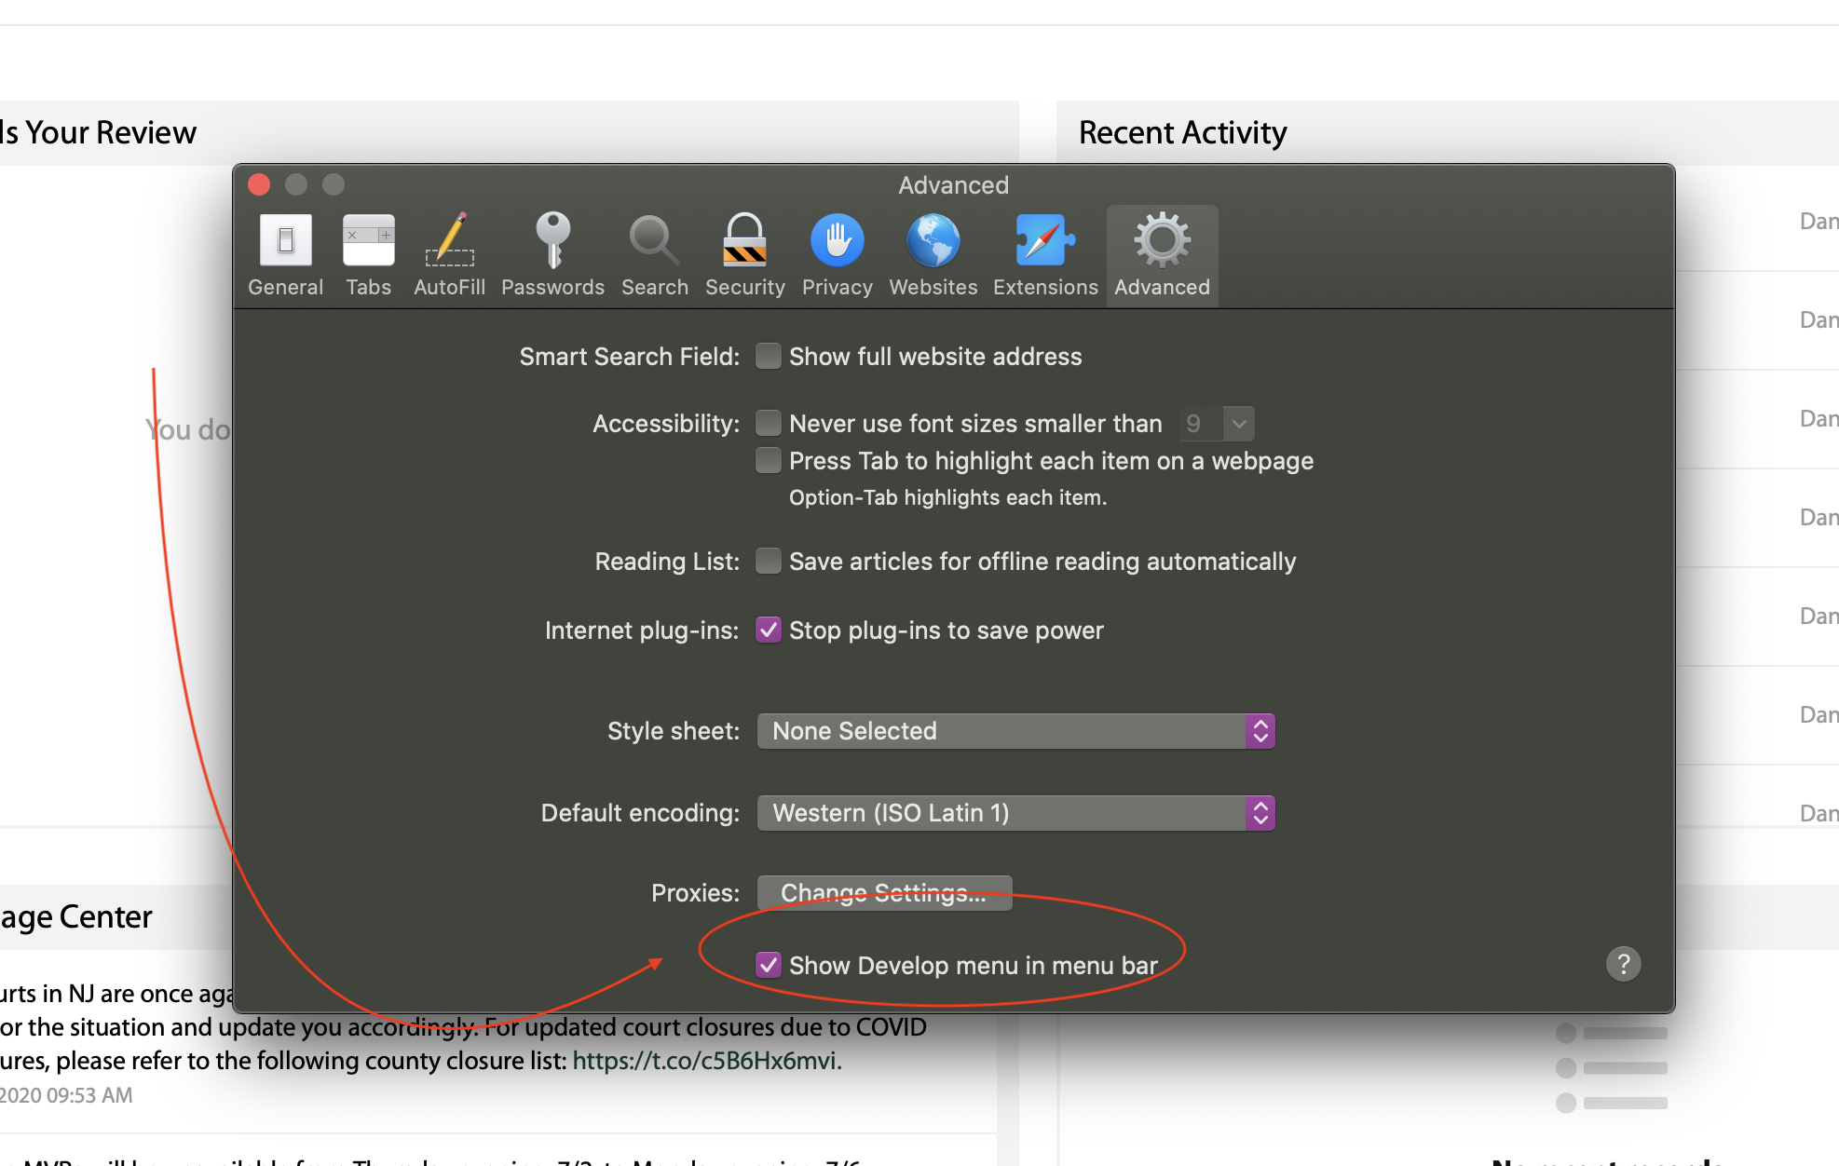
Task: Open the county closure list link
Action: (706, 1060)
